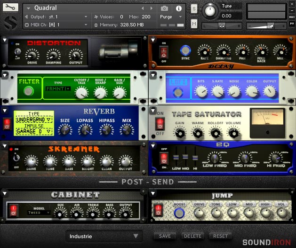Toggle the EQ power switch
This screenshot has height=248, width=296.
click(x=164, y=158)
